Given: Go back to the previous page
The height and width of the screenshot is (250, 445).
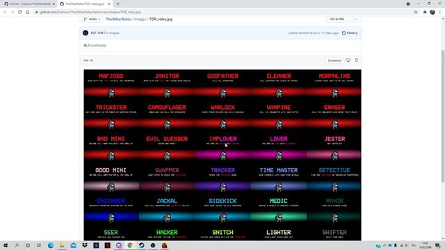Looking at the screenshot, I should point(5,12).
